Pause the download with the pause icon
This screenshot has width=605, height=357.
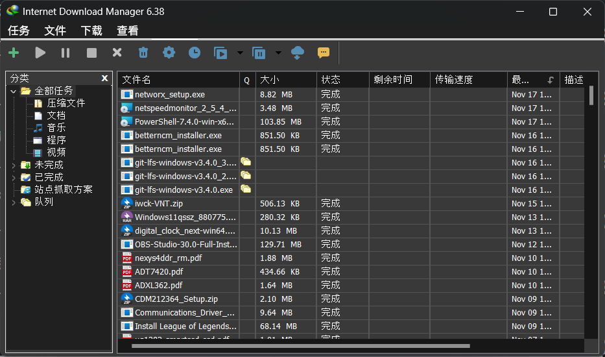(65, 53)
